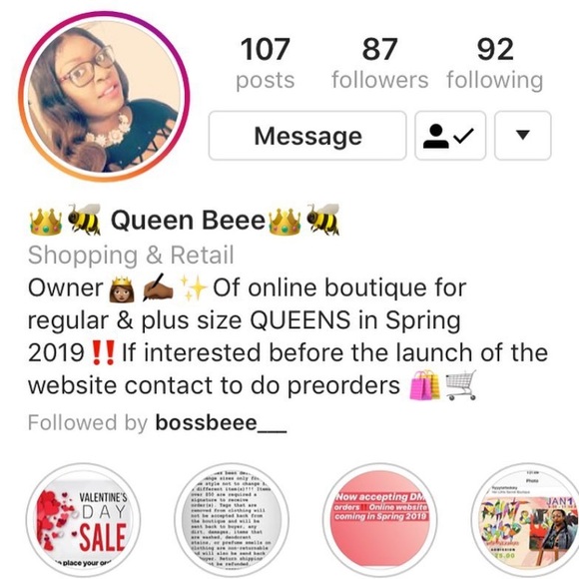Screen dimensions: 579x579
Task: Click the writing hand emoji in bio
Action: [x=158, y=288]
